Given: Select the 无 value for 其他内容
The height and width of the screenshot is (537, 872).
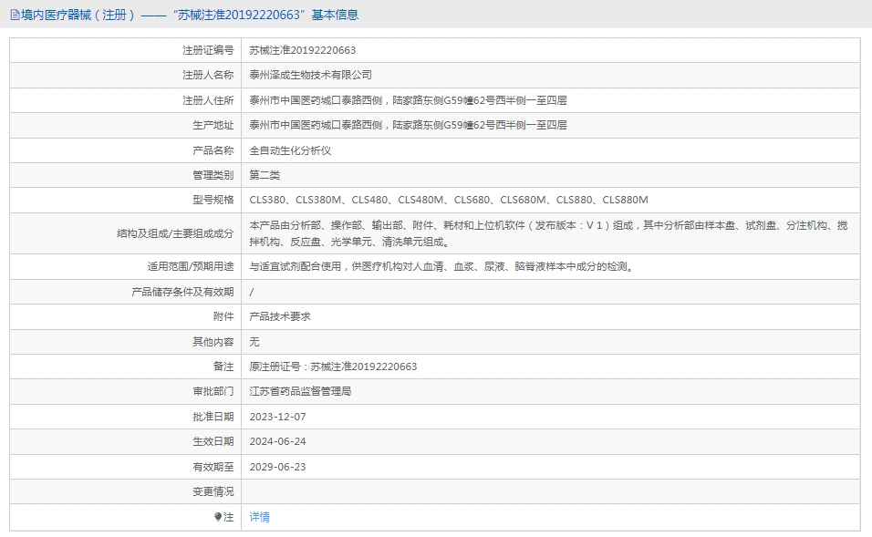Looking at the screenshot, I should (x=254, y=342).
